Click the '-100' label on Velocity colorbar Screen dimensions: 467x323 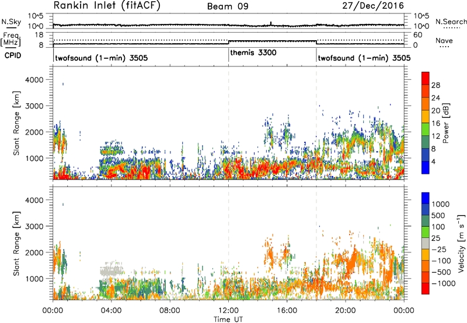(x=440, y=261)
